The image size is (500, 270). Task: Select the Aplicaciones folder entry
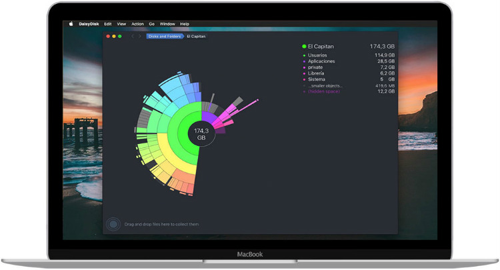[x=349, y=61]
